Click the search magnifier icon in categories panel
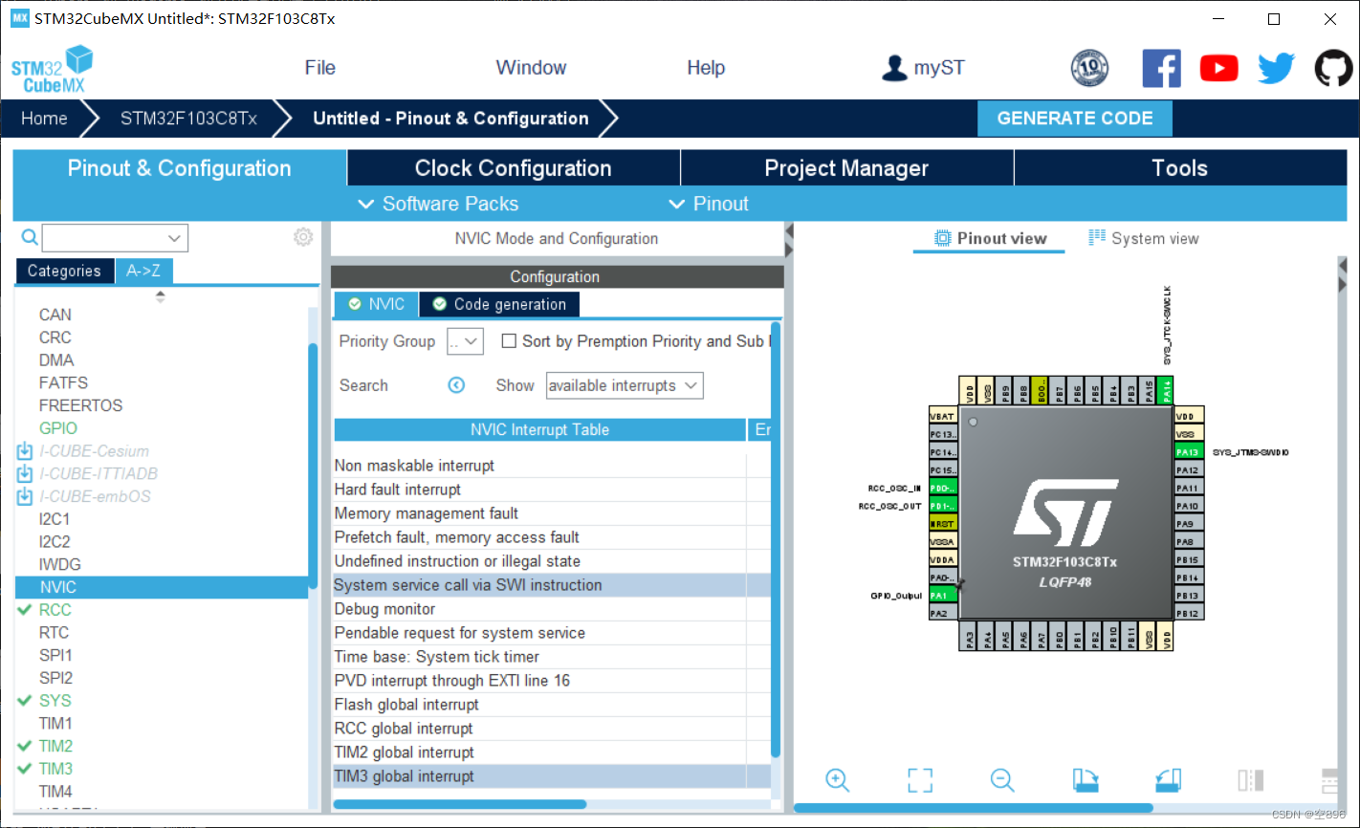 (x=30, y=237)
